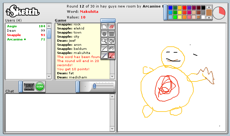This screenshot has height=136, width=230.
Task: Click the color palette blue grip handle
Action: click(165, 12)
